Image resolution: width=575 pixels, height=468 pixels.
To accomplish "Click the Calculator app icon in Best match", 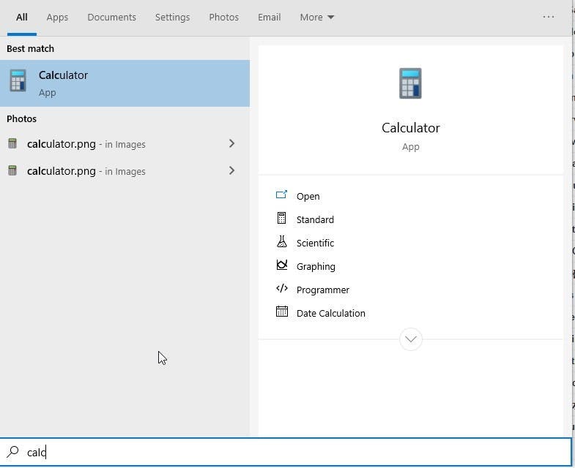I will (18, 81).
